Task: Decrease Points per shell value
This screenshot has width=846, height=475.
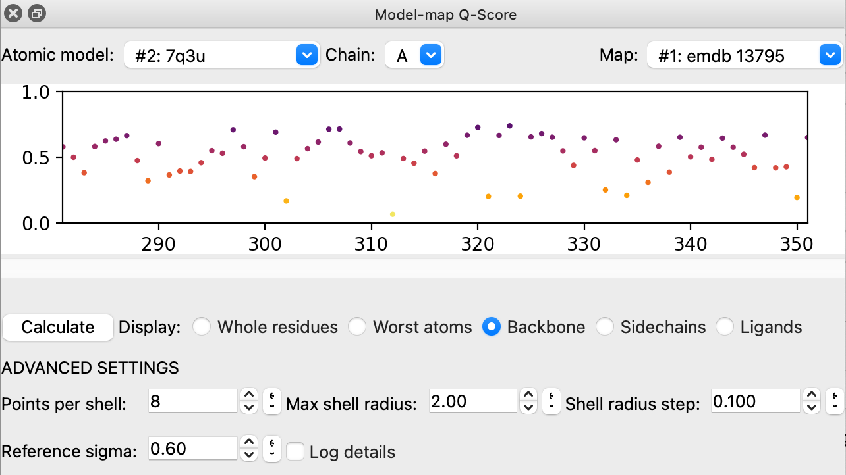Action: pos(249,407)
